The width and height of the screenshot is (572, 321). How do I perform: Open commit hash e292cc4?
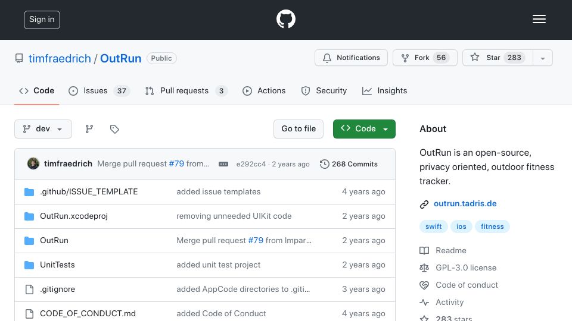click(251, 164)
